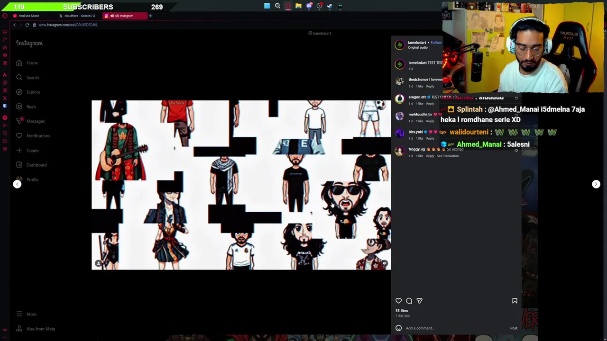The width and height of the screenshot is (607, 341).
Task: Share the post with the paper plane icon
Action: (x=419, y=301)
